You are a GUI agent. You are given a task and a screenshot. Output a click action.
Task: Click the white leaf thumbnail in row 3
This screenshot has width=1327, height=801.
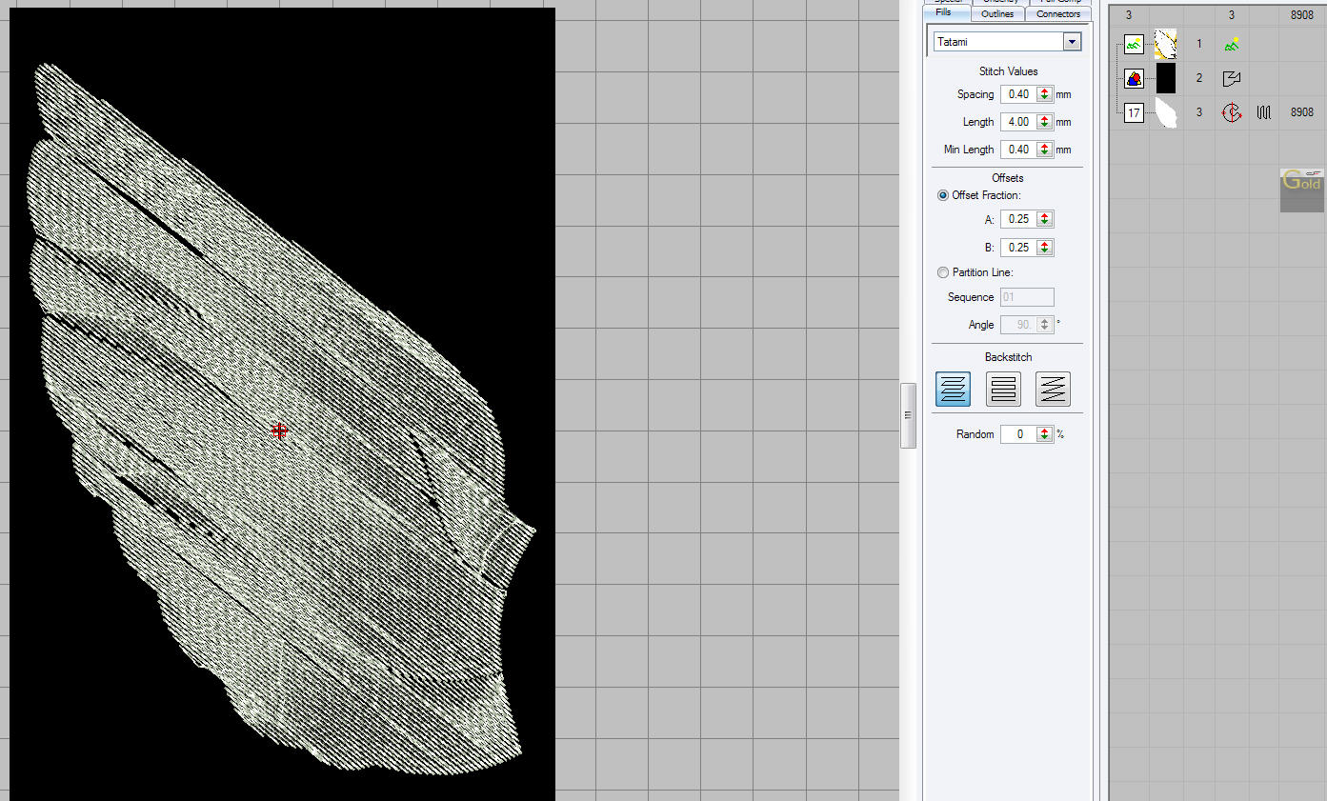tap(1165, 112)
